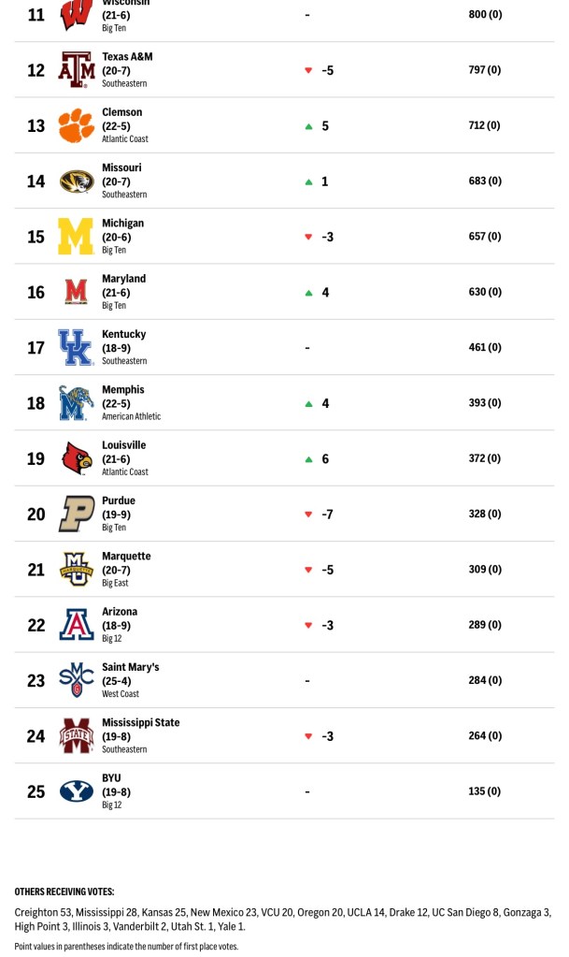The width and height of the screenshot is (569, 957).
Task: Open the Wisconsin team link
Action: (x=121, y=4)
